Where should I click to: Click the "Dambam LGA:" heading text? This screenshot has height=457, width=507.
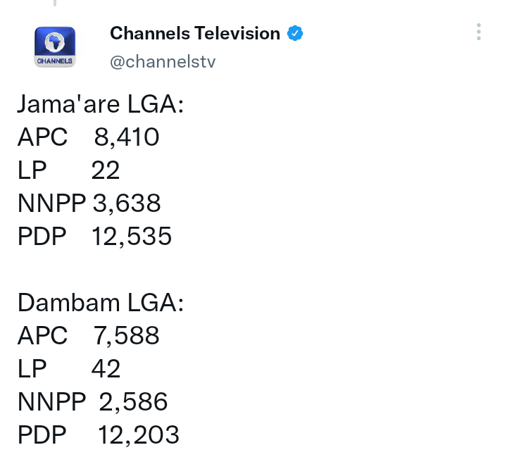coord(101,303)
